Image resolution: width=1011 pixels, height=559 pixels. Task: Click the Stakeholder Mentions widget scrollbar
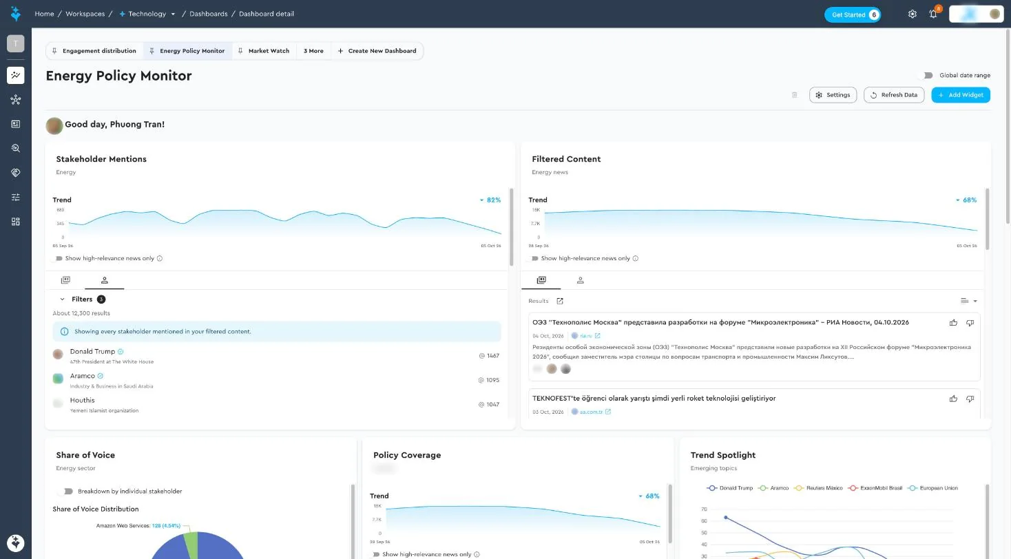[511, 227]
